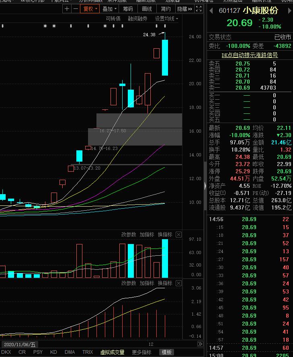Toggle fullscreen chart icon

[x=199, y=9]
